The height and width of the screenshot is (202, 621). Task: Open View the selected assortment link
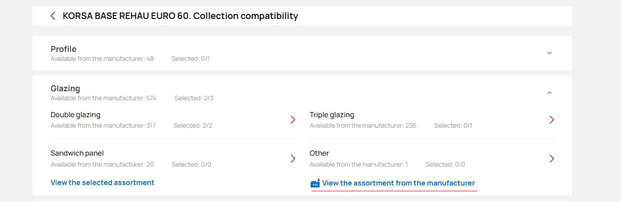tap(102, 183)
